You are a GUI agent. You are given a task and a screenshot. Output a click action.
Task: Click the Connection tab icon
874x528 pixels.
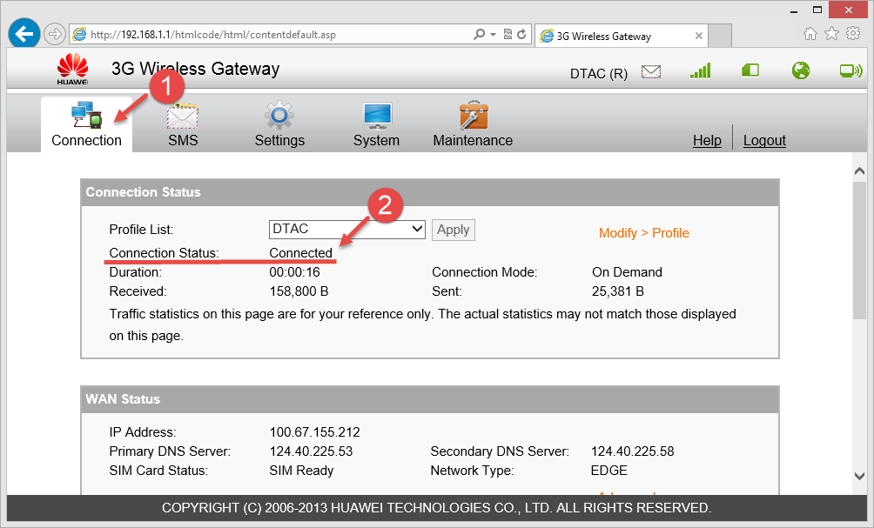86,115
